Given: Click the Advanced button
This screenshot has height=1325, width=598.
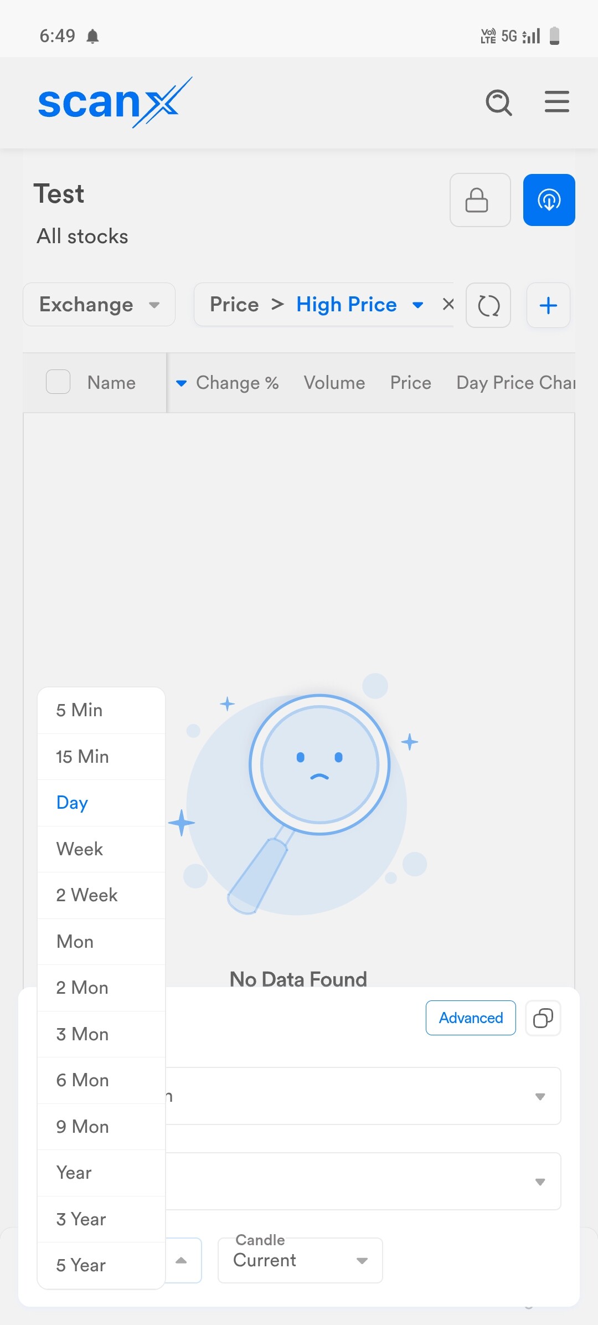Looking at the screenshot, I should click(471, 1018).
